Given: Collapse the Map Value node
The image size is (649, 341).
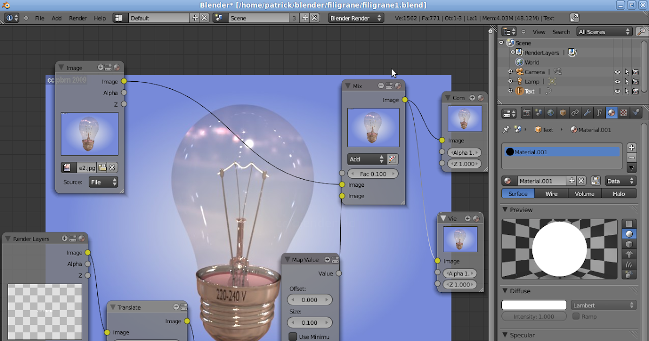Looking at the screenshot, I should pyautogui.click(x=287, y=260).
